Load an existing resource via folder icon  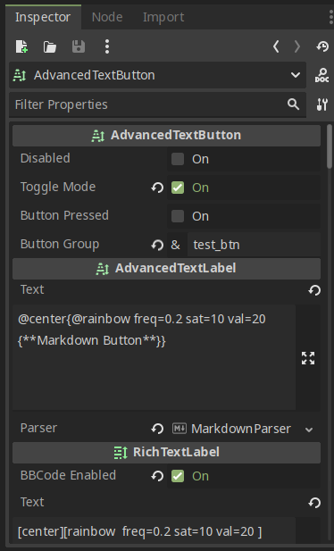50,46
